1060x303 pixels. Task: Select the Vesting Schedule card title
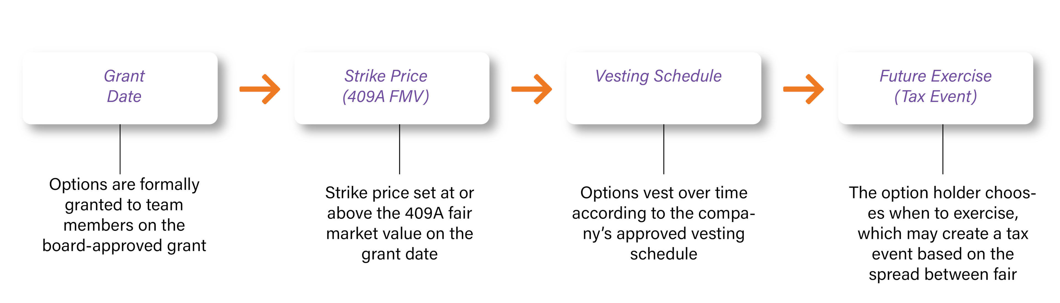pyautogui.click(x=658, y=76)
